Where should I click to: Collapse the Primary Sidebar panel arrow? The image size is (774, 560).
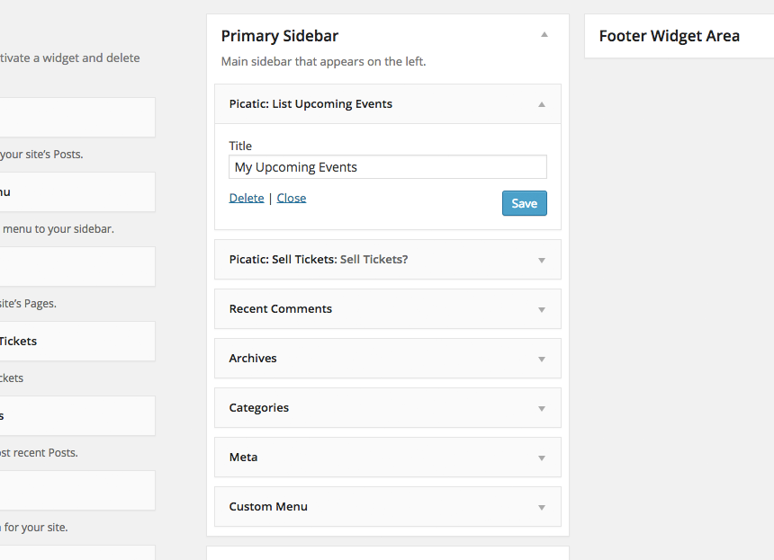[544, 34]
